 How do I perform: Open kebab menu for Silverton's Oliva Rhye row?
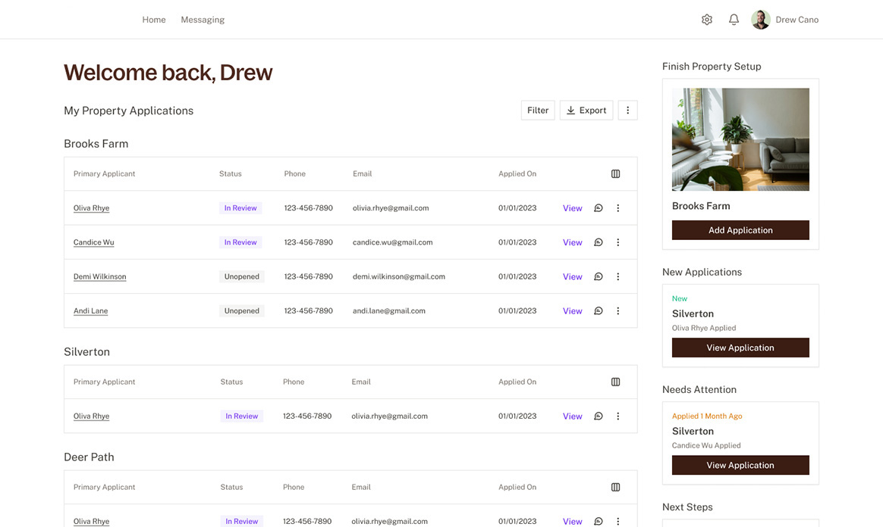(x=617, y=416)
